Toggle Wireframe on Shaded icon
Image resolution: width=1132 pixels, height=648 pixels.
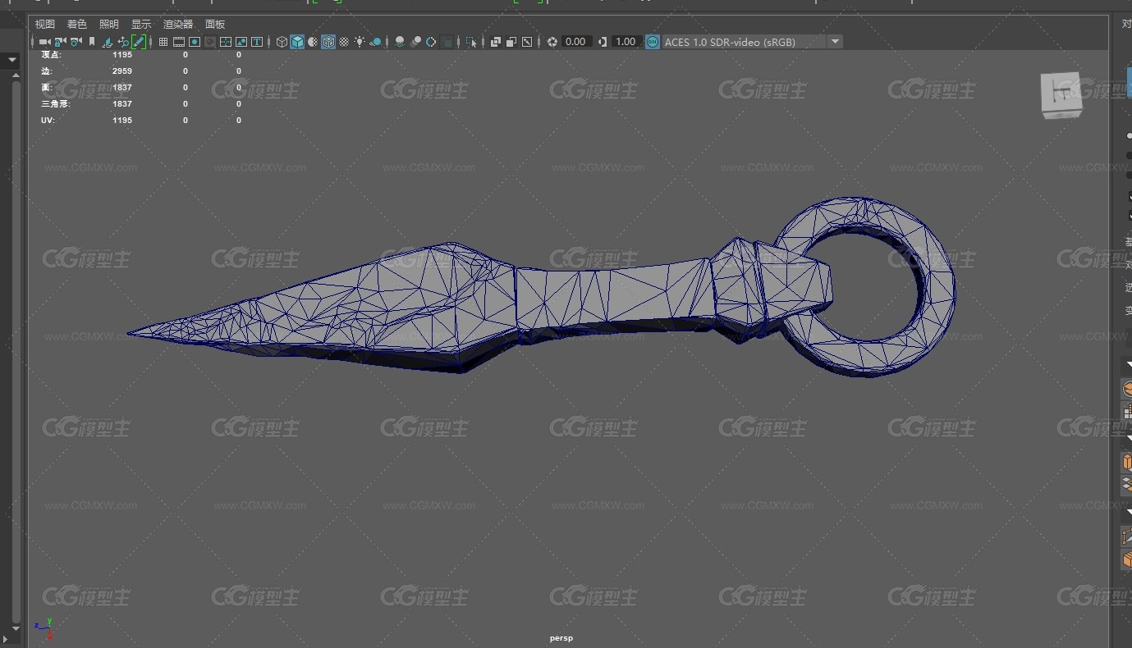pos(328,42)
